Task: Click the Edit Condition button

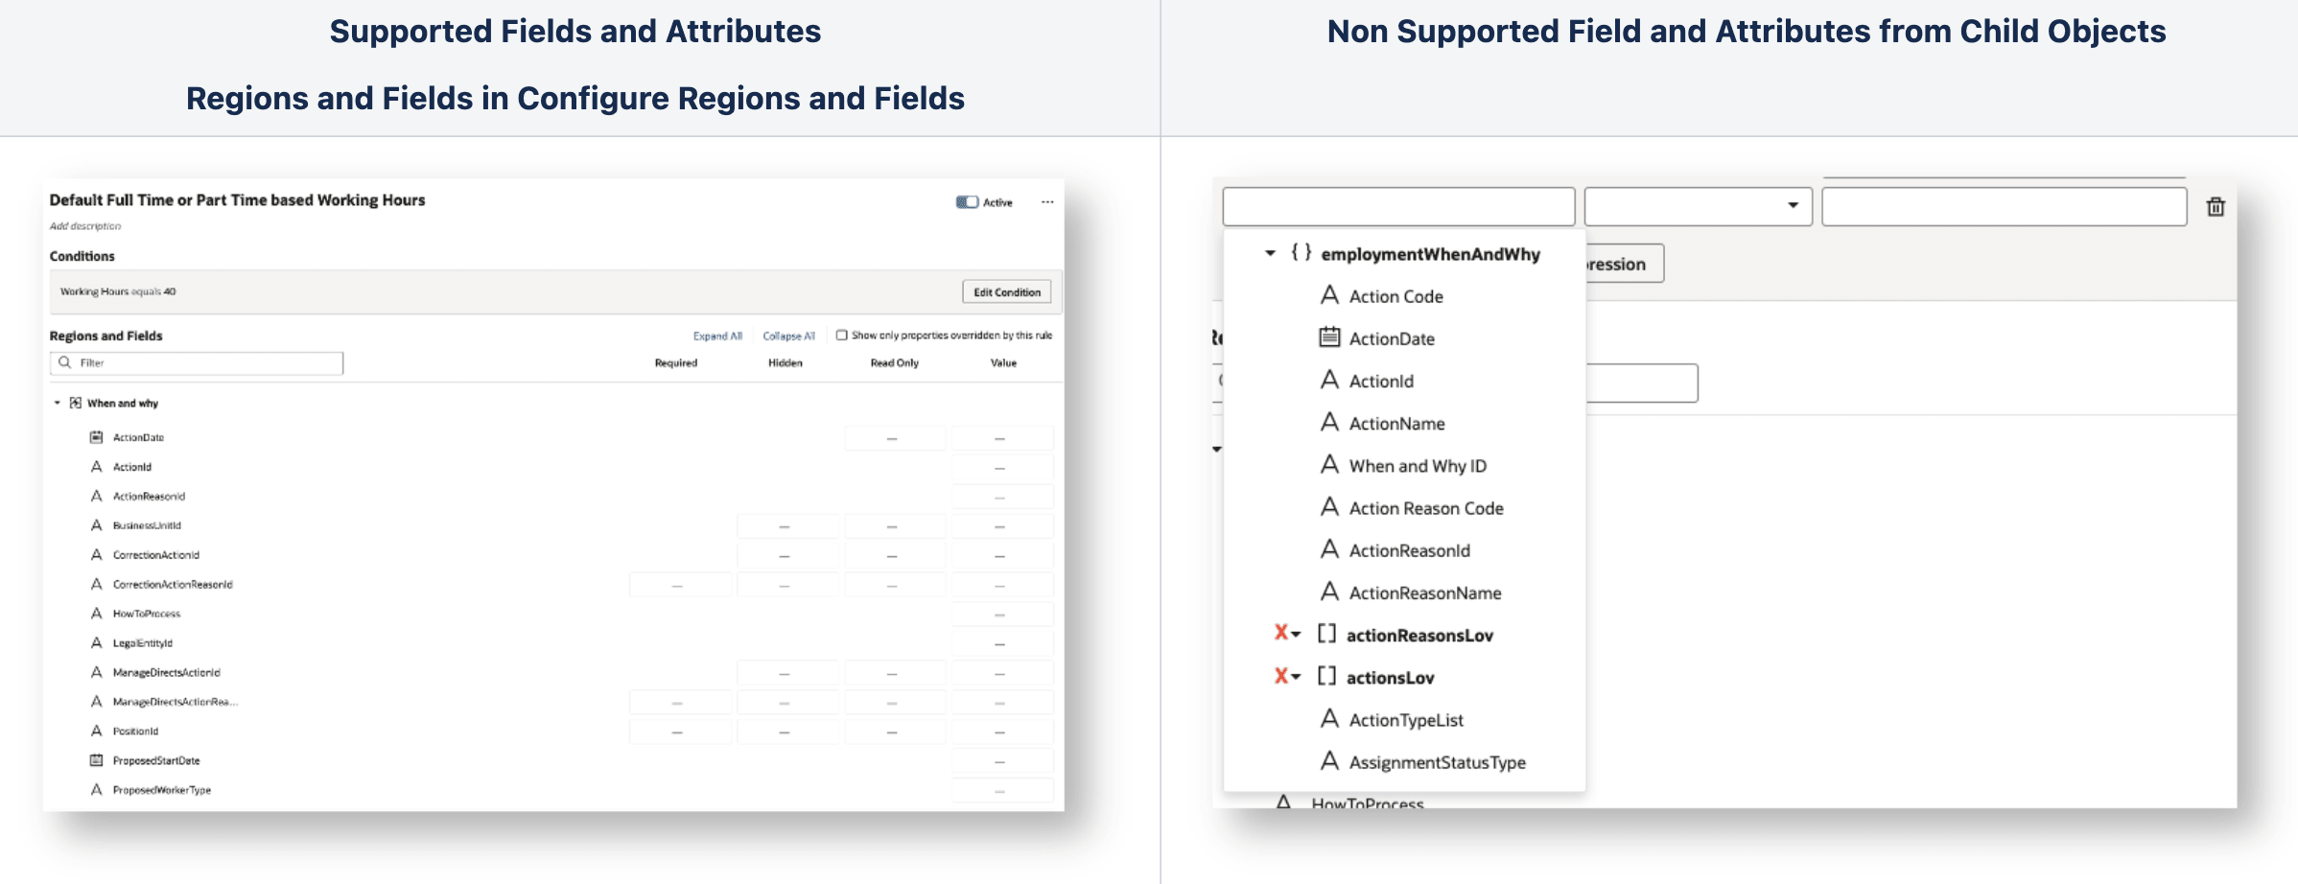Action: 1006,292
